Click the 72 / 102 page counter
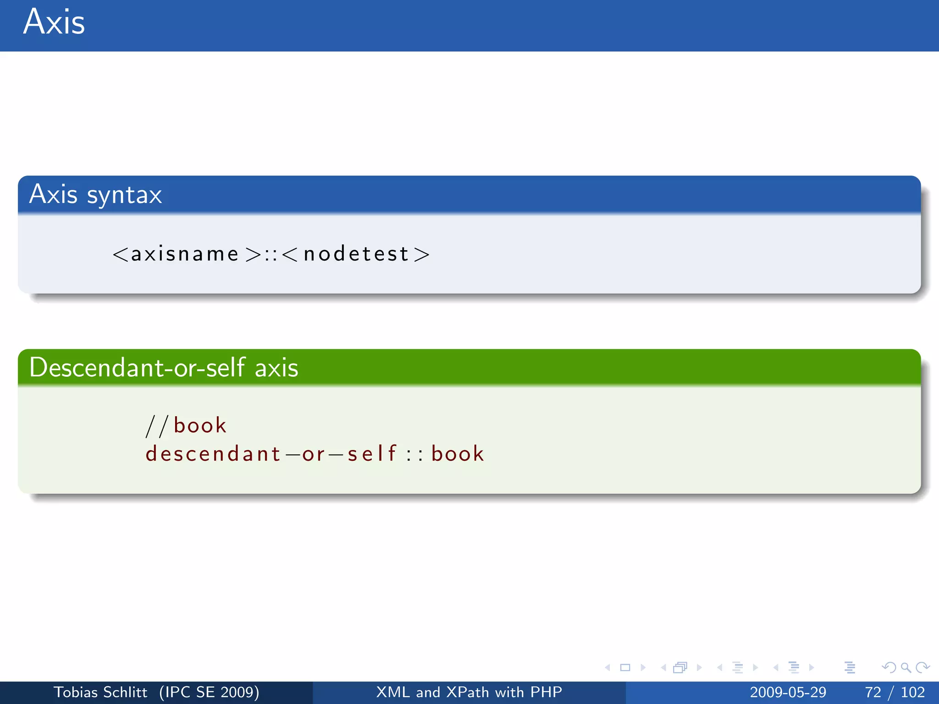 (x=894, y=692)
